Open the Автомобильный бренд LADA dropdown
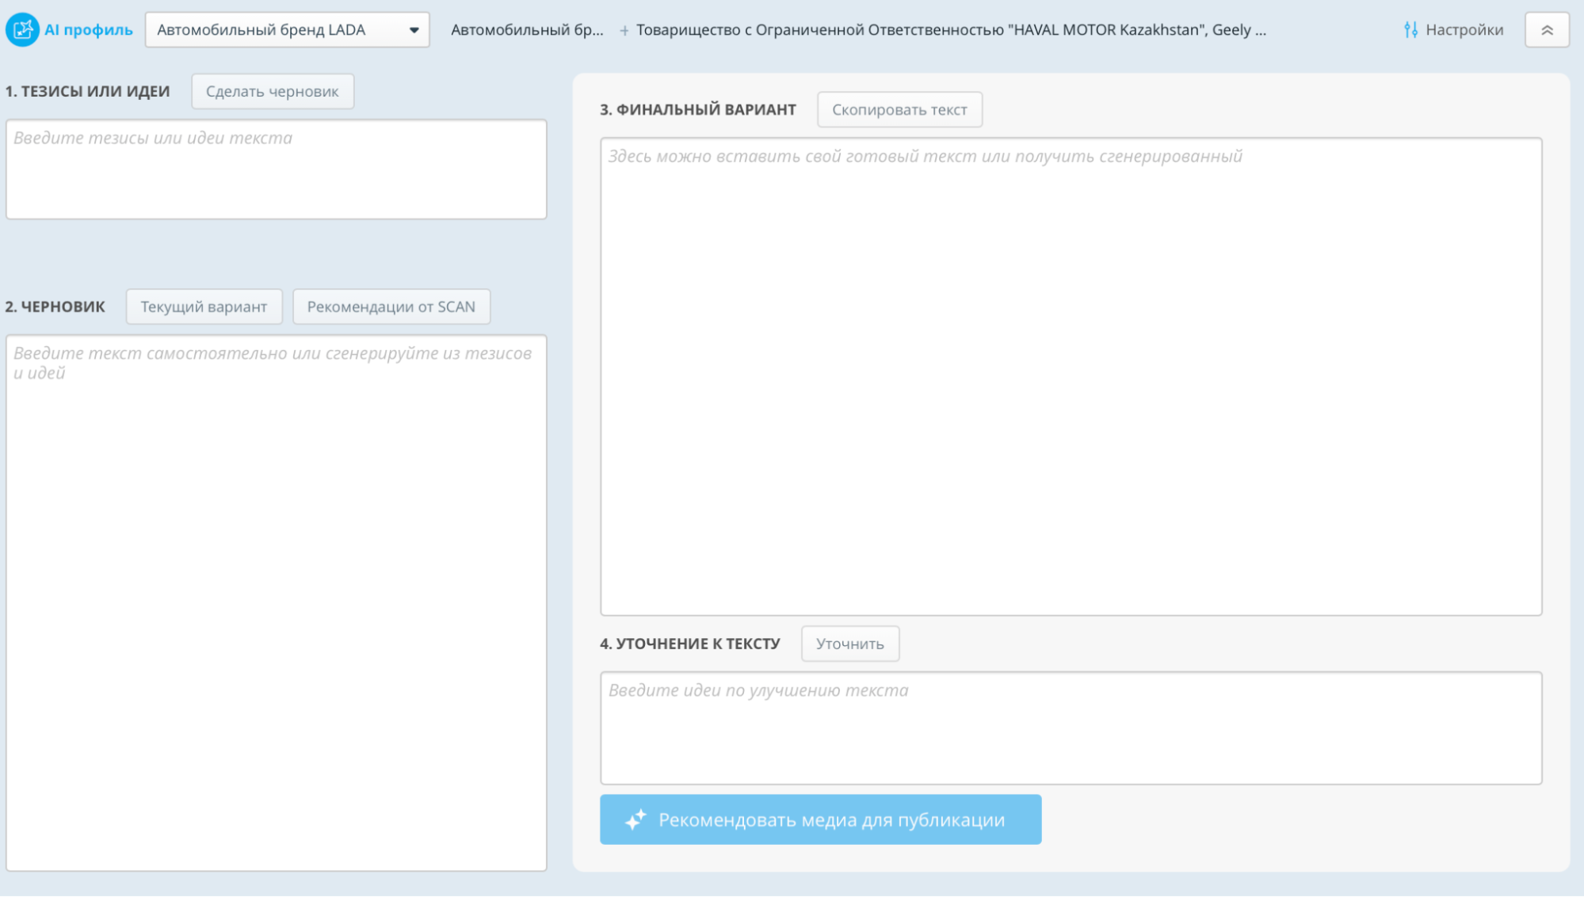 click(x=287, y=30)
